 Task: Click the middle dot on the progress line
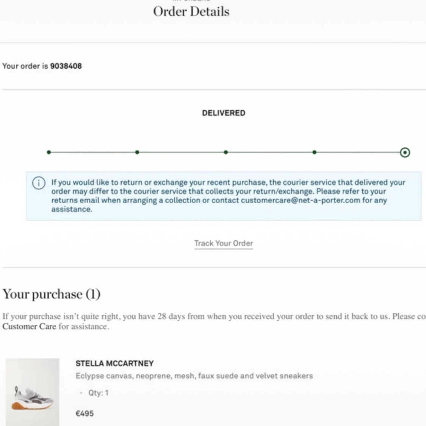click(x=226, y=152)
